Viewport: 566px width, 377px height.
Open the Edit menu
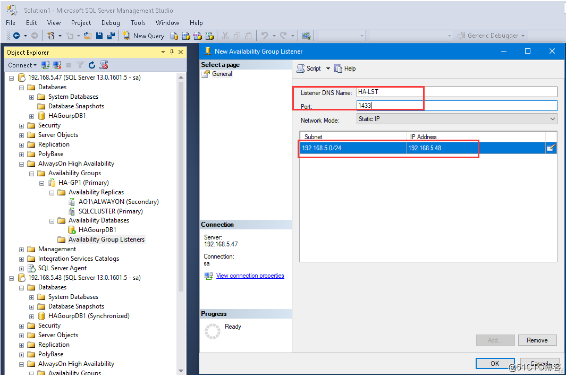pos(31,23)
